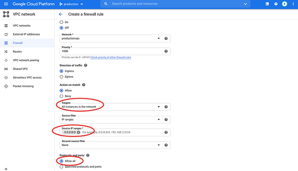Click the Shared VPC sidebar icon
Viewport: 298px width, 171px height.
coord(6,69)
